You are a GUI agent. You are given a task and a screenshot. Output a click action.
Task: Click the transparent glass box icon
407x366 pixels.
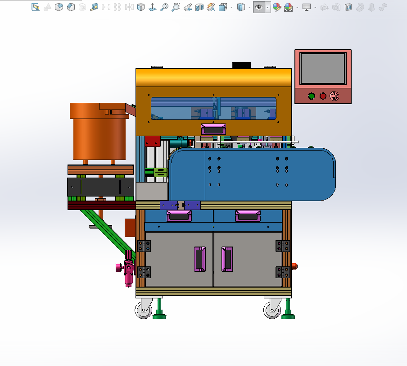140,7
